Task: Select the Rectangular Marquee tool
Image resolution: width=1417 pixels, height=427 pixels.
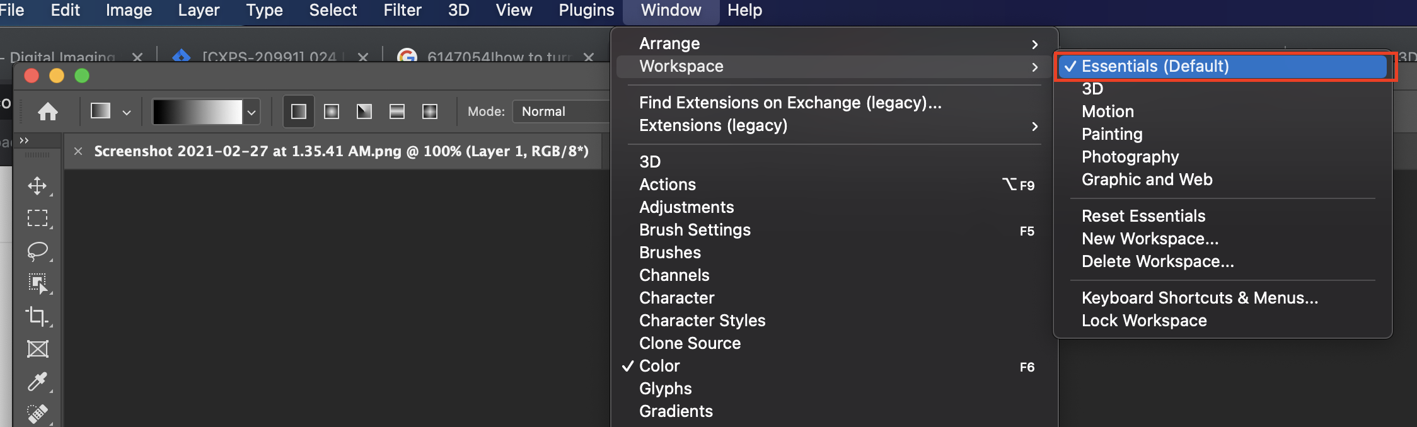Action: 37,218
